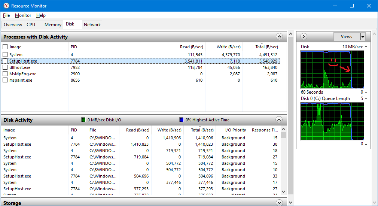This screenshot has width=378, height=206.
Task: Open the Help menu
Action: pos(41,15)
